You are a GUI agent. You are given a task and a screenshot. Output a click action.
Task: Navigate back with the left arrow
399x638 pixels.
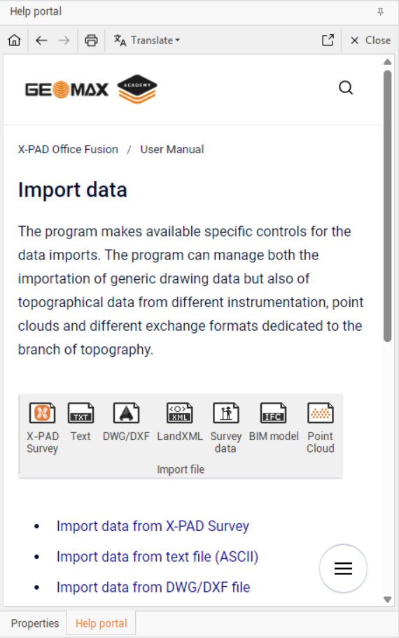[41, 41]
